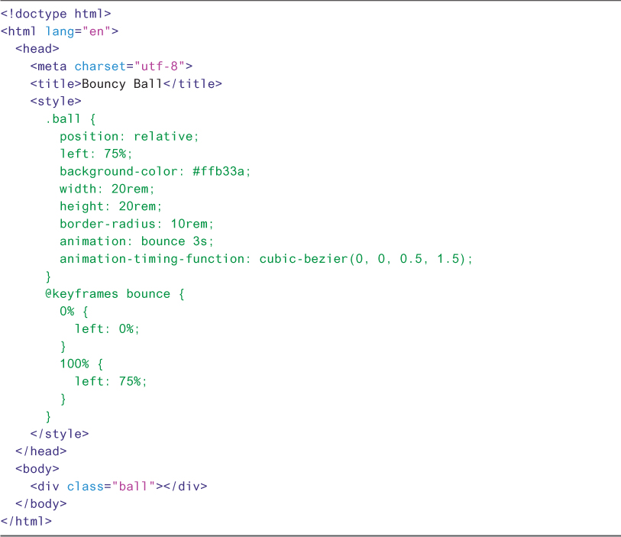Viewport: 621px width, 537px height.
Task: Click the doctype html declaration line
Action: [56, 14]
